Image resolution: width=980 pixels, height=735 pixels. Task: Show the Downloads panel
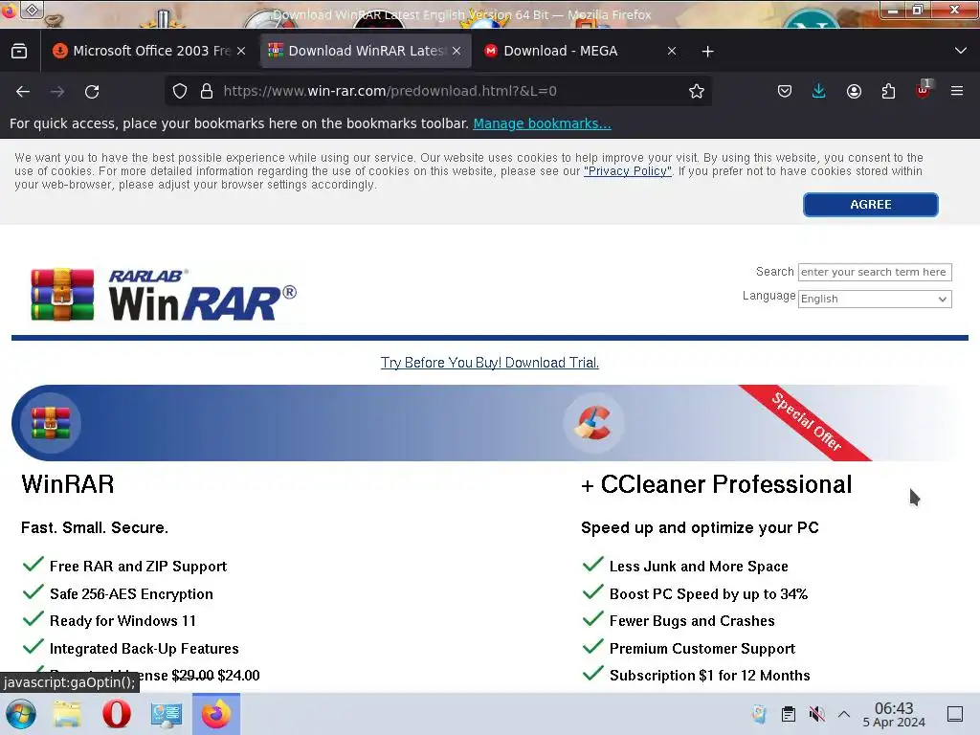click(x=819, y=91)
